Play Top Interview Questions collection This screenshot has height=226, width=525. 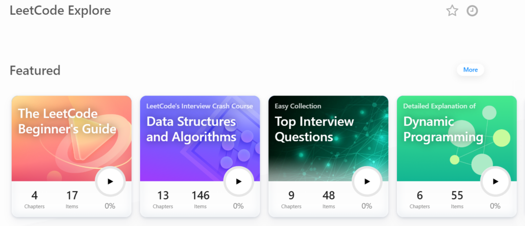pyautogui.click(x=367, y=182)
